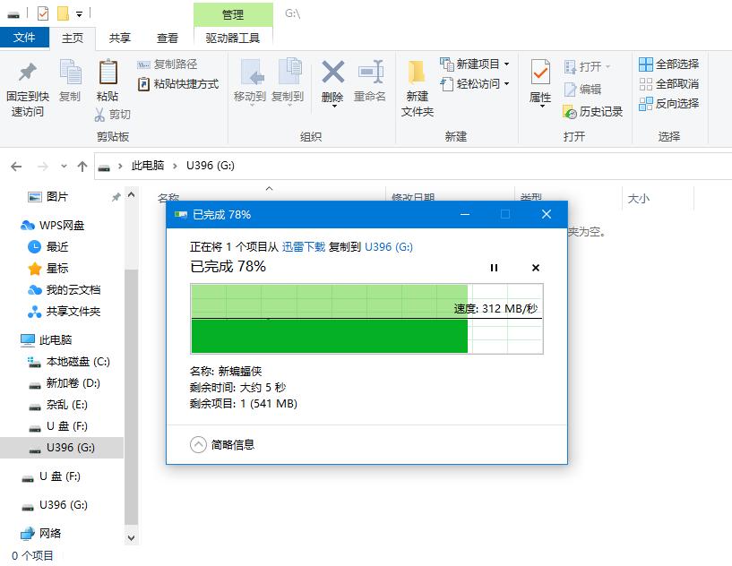Image resolution: width=732 pixels, height=566 pixels.
Task: Pause the copy operation
Action: coord(494,268)
